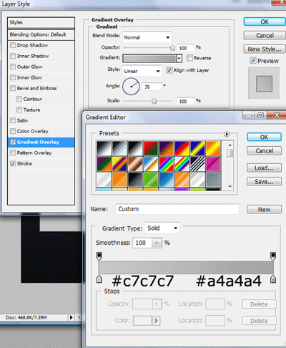Screen dimensions: 286x348
Task: Enable the Reverse checkbox
Action: 189,58
